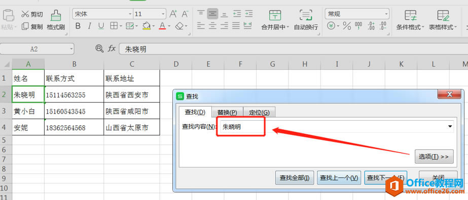Click the eraser clear-format icon
Viewport: 468px width, 200px height.
(x=179, y=26)
